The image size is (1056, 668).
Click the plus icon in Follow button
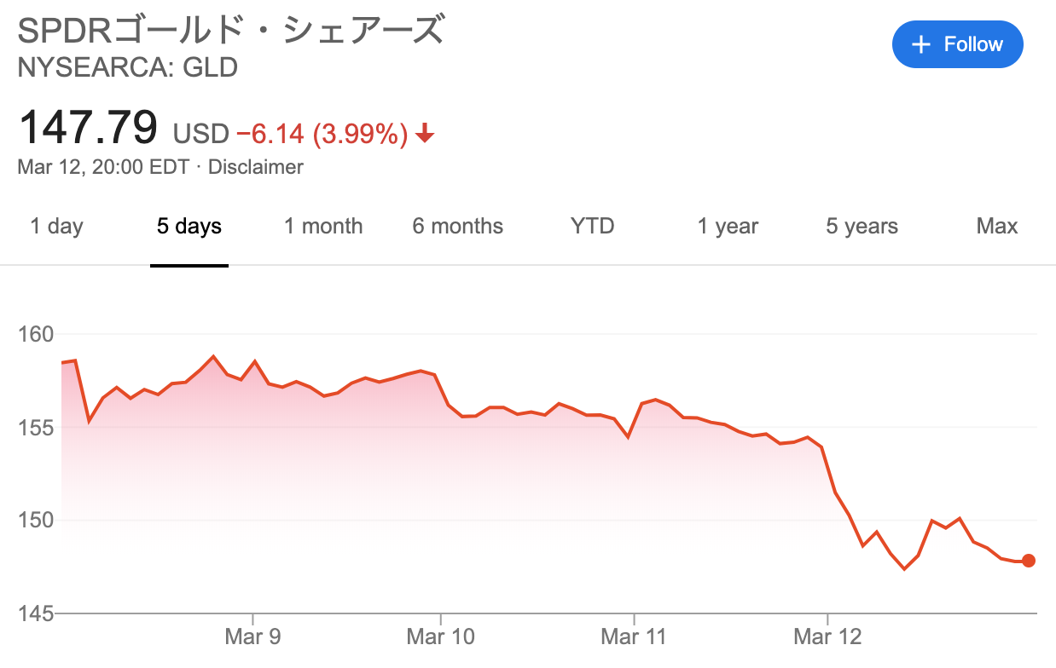tap(920, 44)
